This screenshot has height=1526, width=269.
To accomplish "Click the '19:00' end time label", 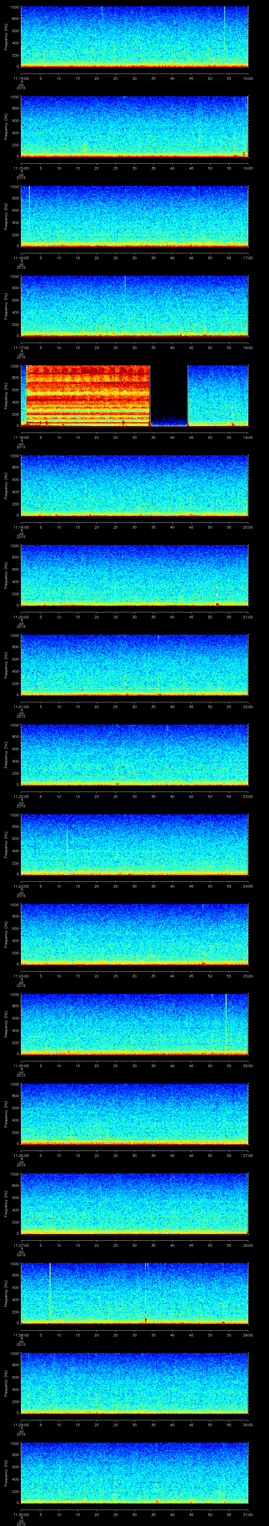I will click(248, 437).
